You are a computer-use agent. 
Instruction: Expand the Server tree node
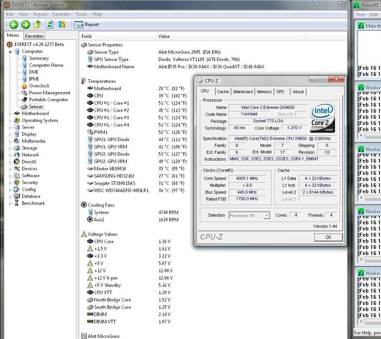tap(10, 127)
